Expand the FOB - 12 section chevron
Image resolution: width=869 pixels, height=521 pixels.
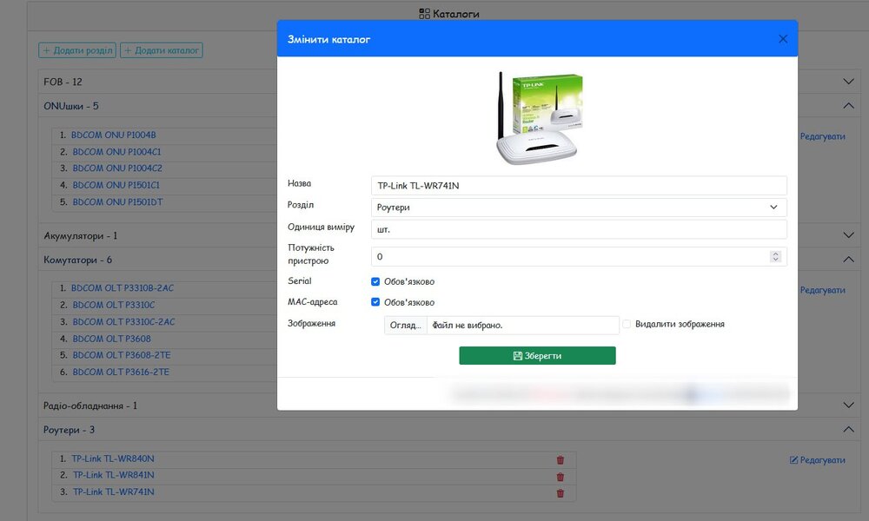point(849,82)
